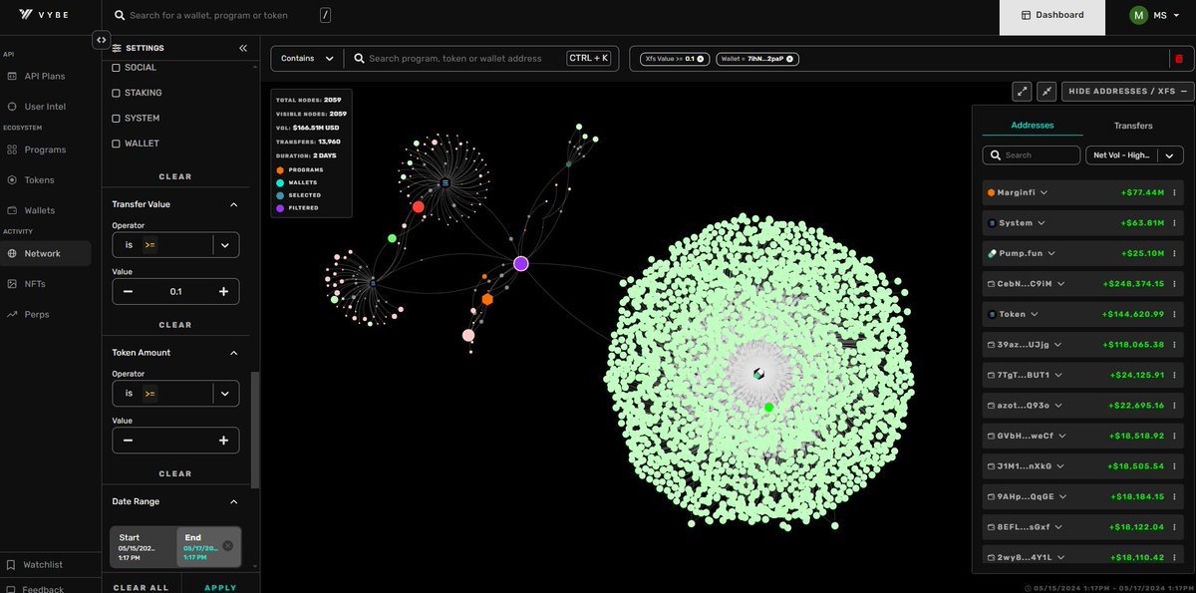Switch to the Addresses tab
Screen dimensions: 1196x593
[x=1032, y=126]
